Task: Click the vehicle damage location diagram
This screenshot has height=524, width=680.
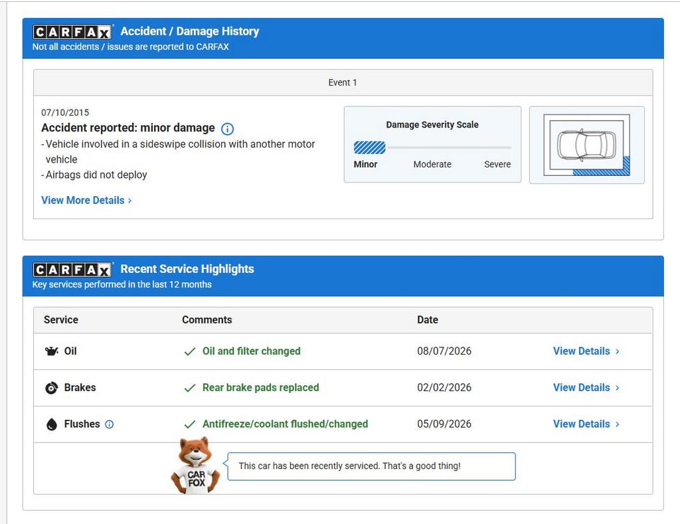Action: point(587,145)
